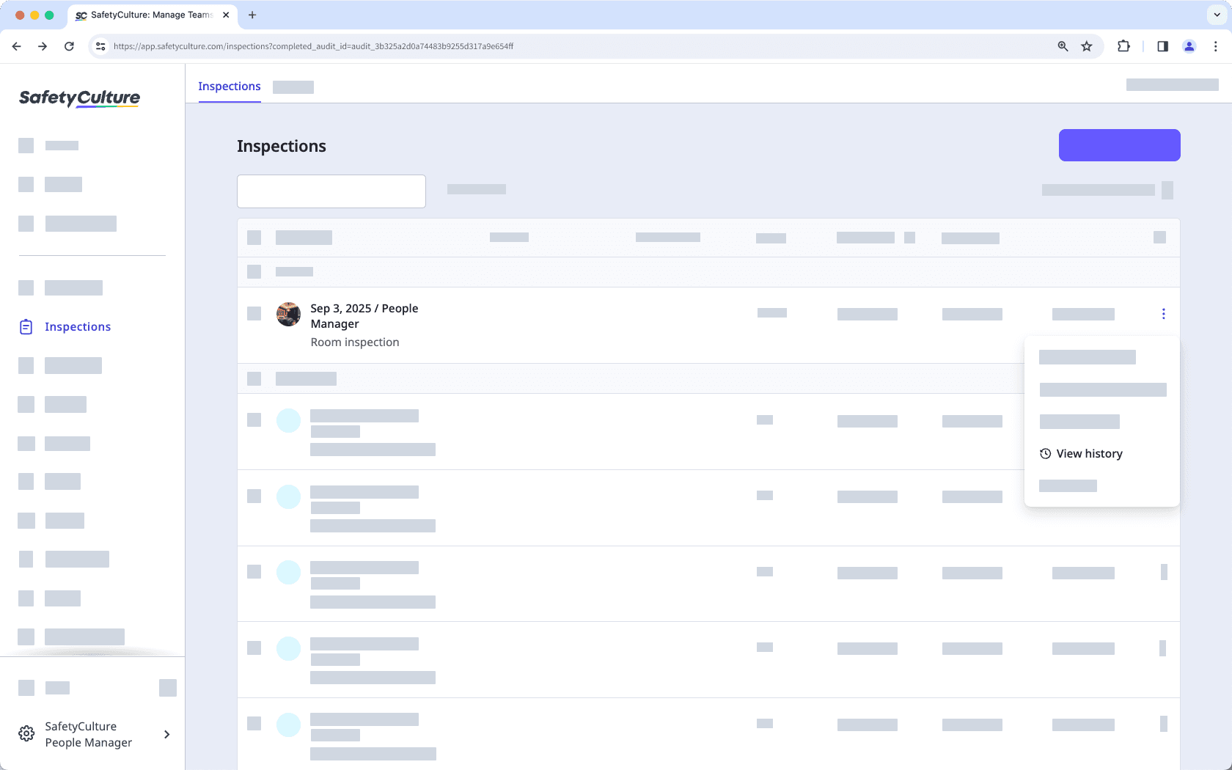
Task: Open the browser extensions puzzle icon
Action: 1123,46
